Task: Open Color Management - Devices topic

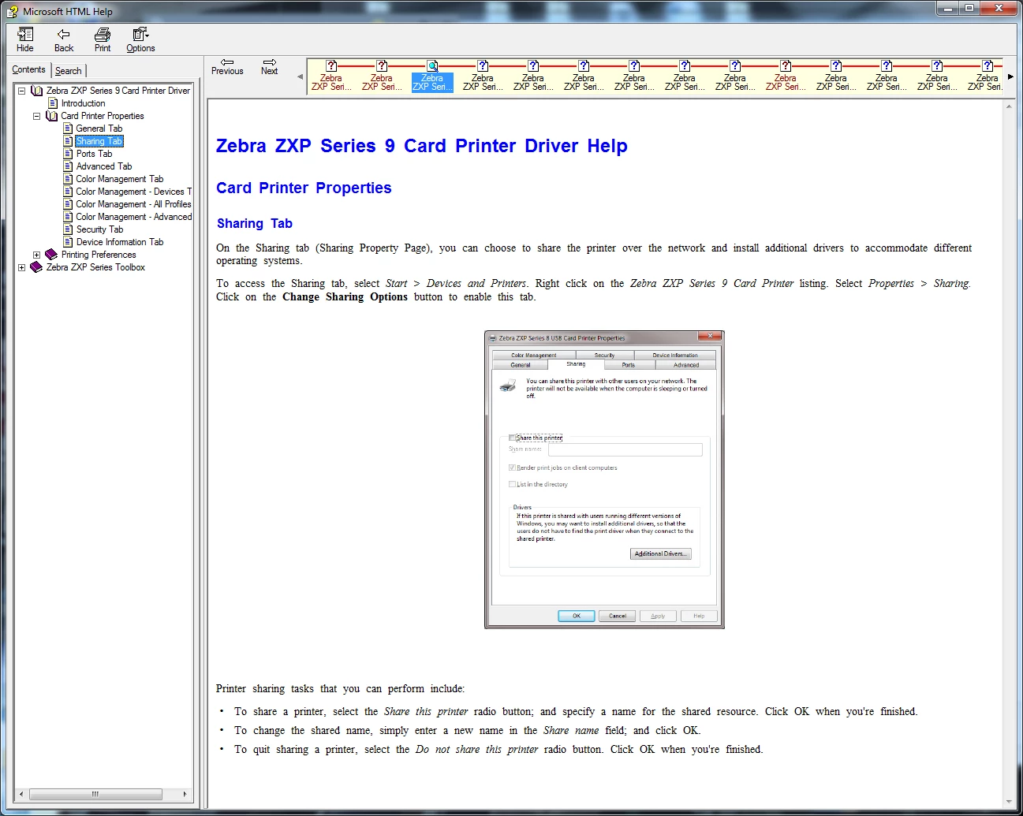Action: coord(133,192)
